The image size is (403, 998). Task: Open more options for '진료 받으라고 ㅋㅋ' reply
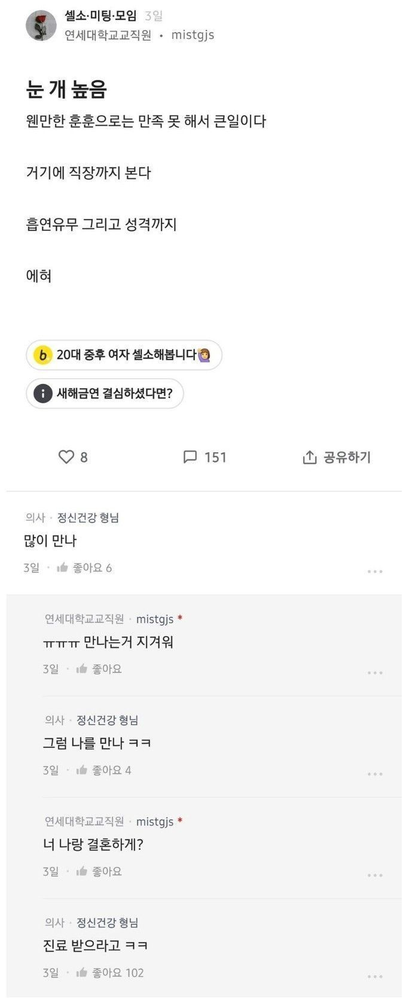click(375, 976)
